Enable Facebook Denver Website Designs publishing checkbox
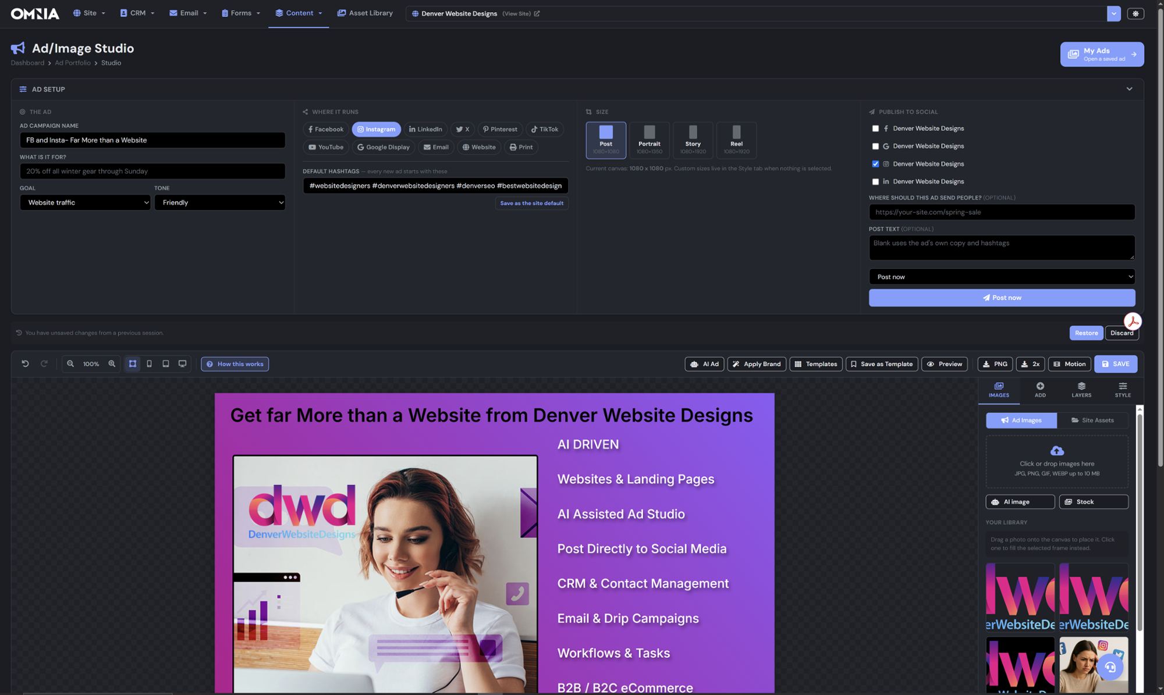The height and width of the screenshot is (695, 1164). pyautogui.click(x=875, y=129)
